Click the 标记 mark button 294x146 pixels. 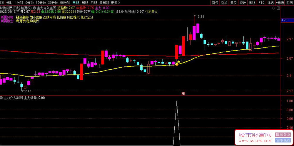[x=270, y=3]
